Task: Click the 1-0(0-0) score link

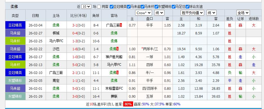Action: [79, 57]
